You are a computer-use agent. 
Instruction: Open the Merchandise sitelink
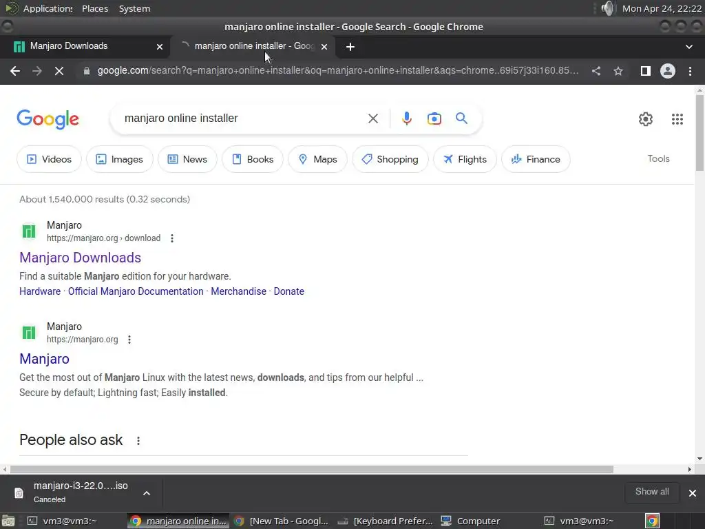pyautogui.click(x=238, y=291)
